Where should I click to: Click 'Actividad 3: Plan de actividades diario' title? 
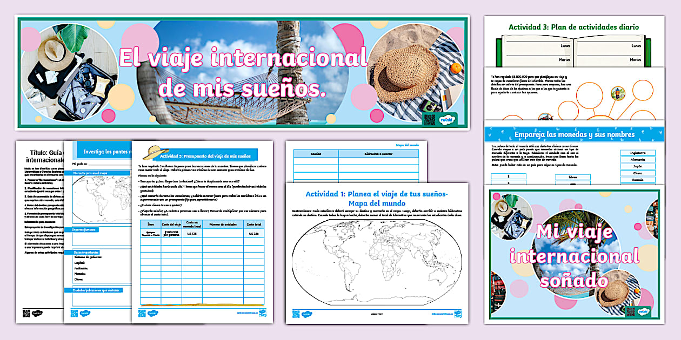(x=573, y=26)
